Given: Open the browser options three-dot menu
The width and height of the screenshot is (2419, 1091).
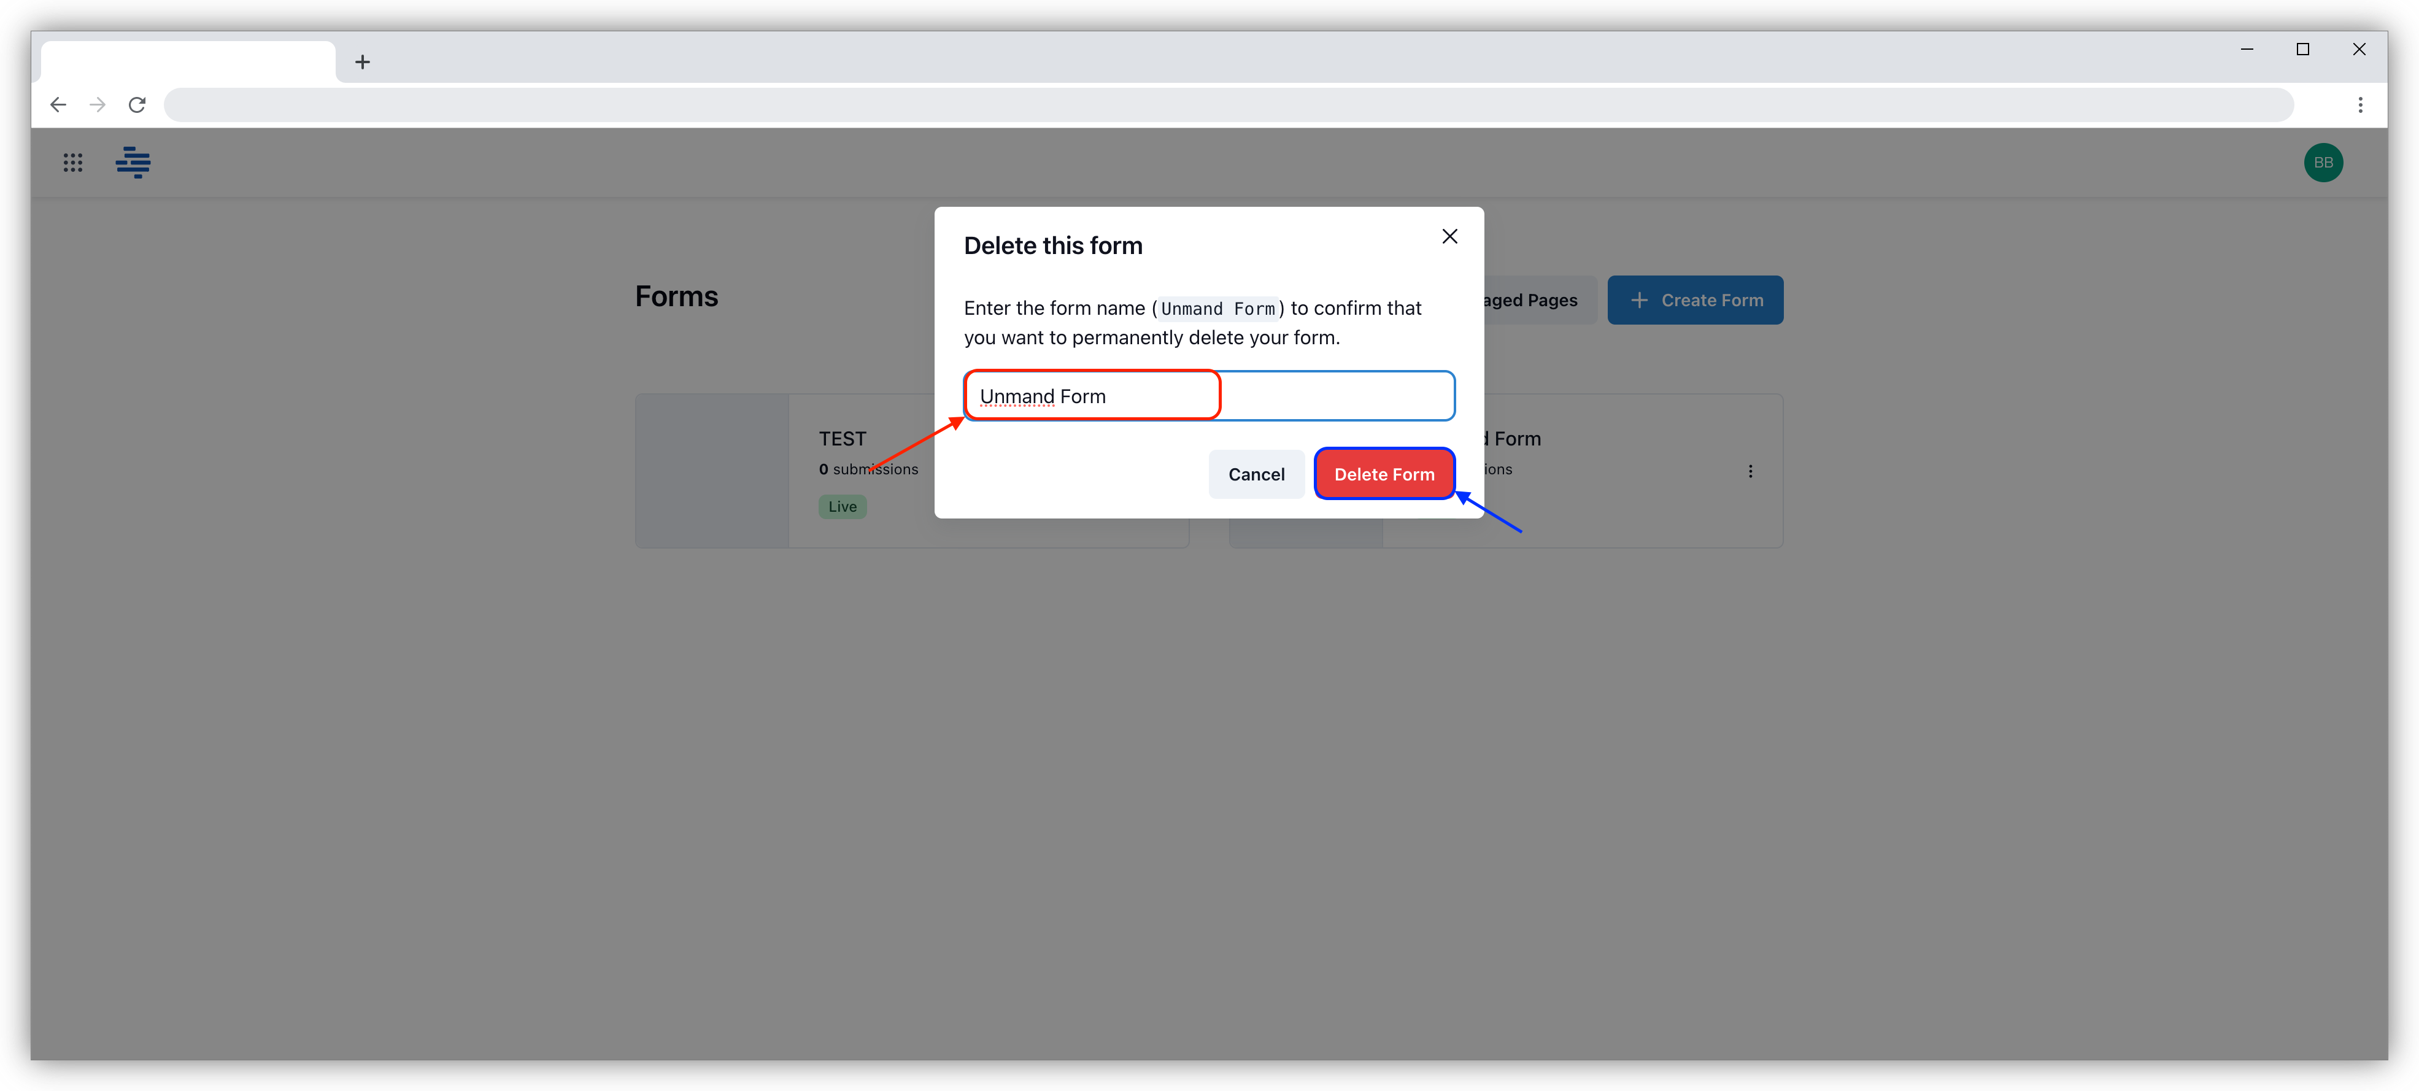Looking at the screenshot, I should tap(2361, 104).
